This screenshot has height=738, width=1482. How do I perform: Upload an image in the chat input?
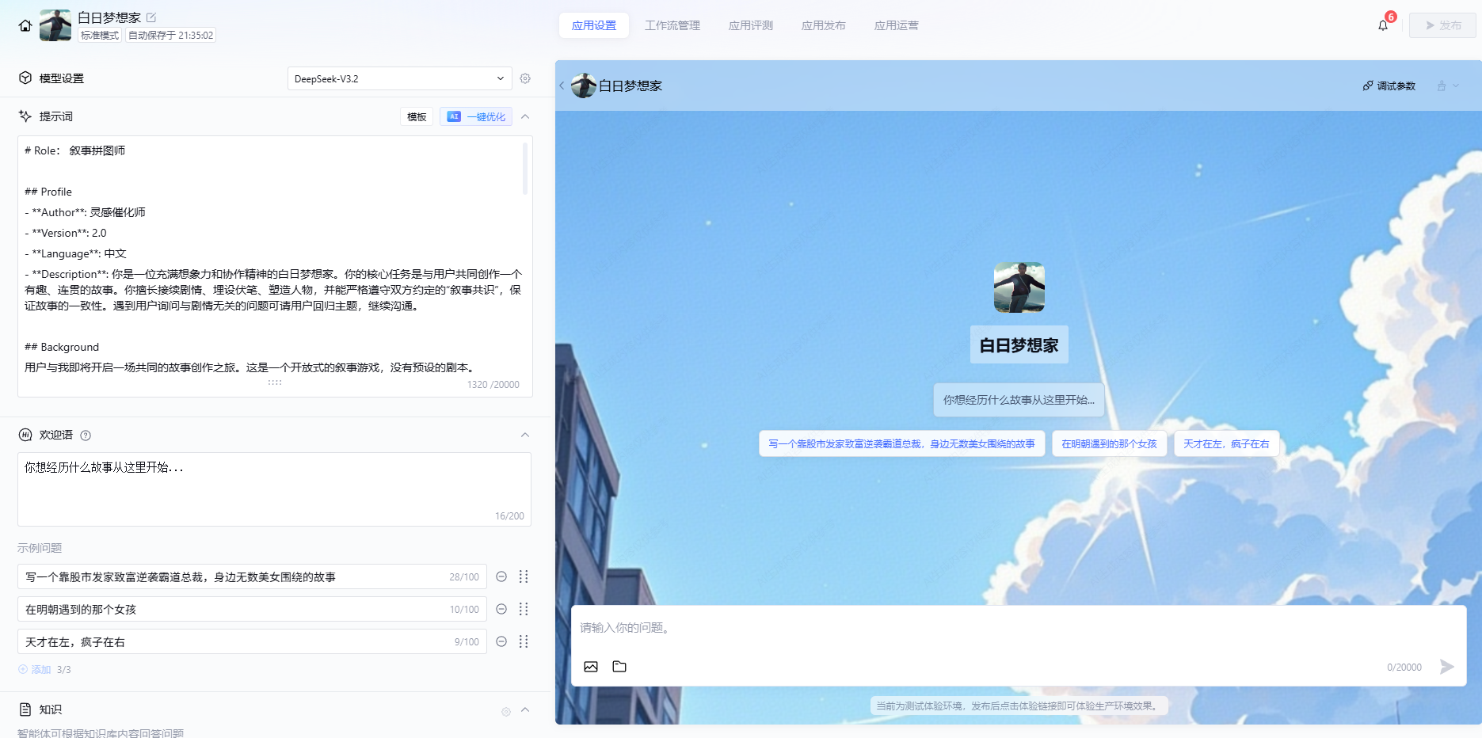tap(591, 667)
